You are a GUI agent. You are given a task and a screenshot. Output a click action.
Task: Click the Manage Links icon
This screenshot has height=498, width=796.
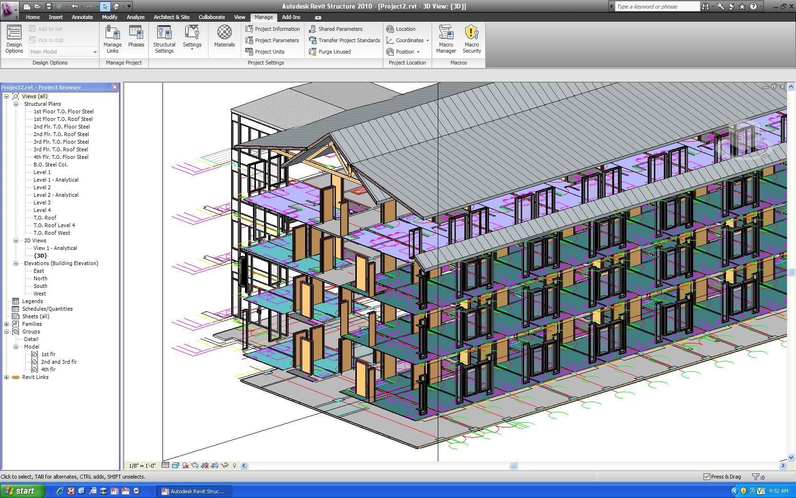[x=112, y=39]
